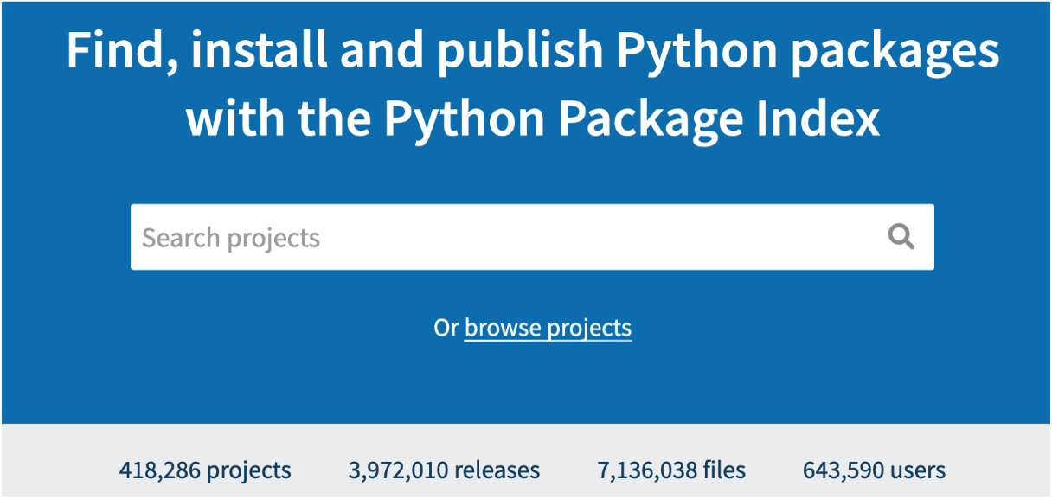Click the '3,972,010 releases' statistic text
The width and height of the screenshot is (1052, 499).
tap(445, 470)
